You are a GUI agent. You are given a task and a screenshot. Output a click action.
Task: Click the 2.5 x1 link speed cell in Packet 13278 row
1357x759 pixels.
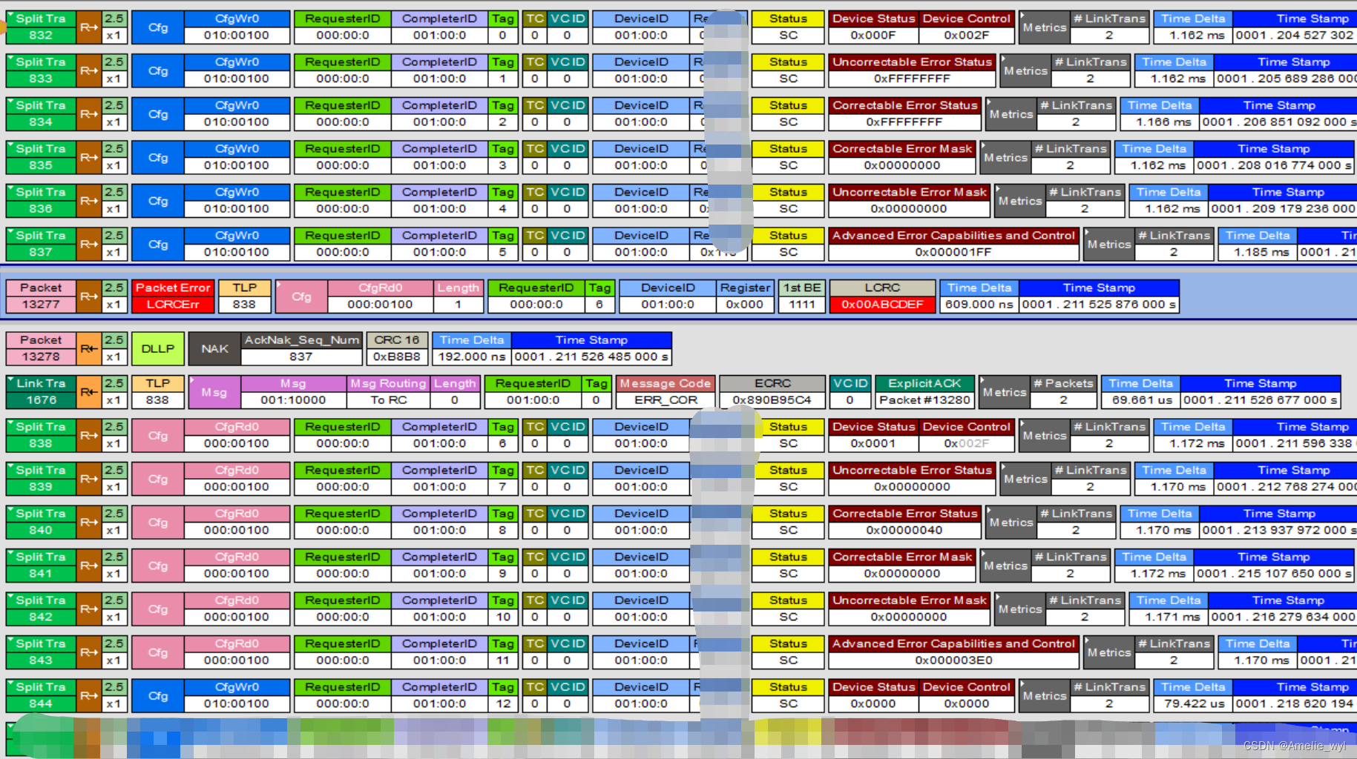click(114, 348)
